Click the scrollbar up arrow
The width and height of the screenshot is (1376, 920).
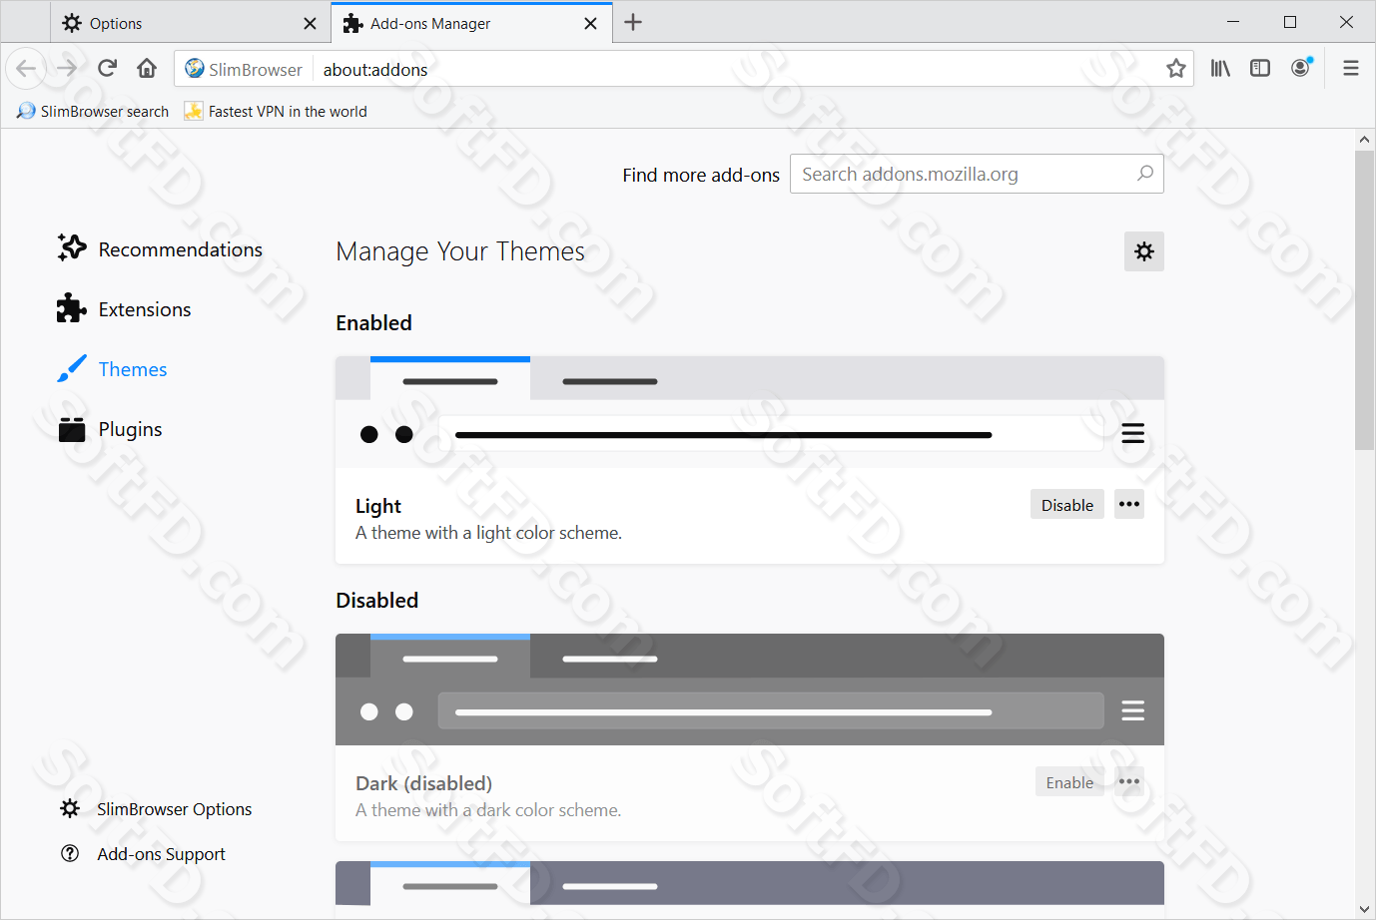pos(1365,139)
